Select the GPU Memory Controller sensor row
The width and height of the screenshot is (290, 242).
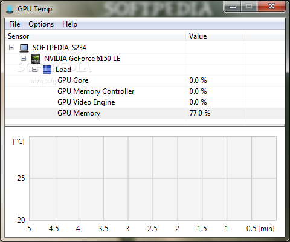(x=145, y=91)
